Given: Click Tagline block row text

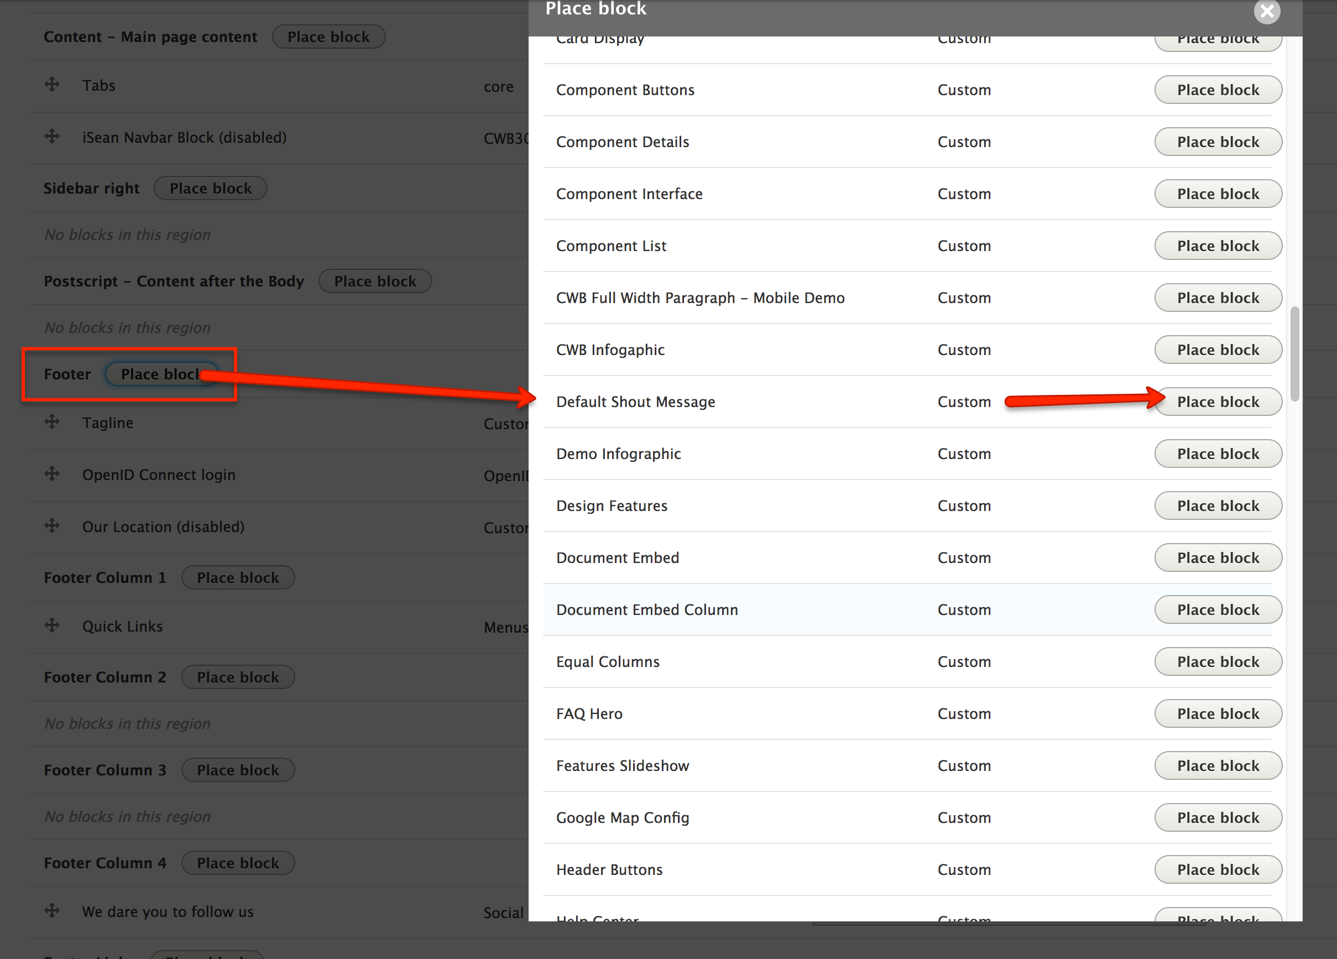Looking at the screenshot, I should coord(107,423).
